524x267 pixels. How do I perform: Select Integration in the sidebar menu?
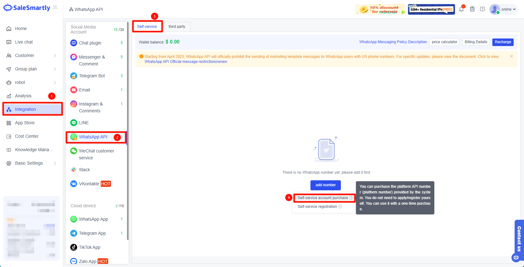(x=33, y=109)
